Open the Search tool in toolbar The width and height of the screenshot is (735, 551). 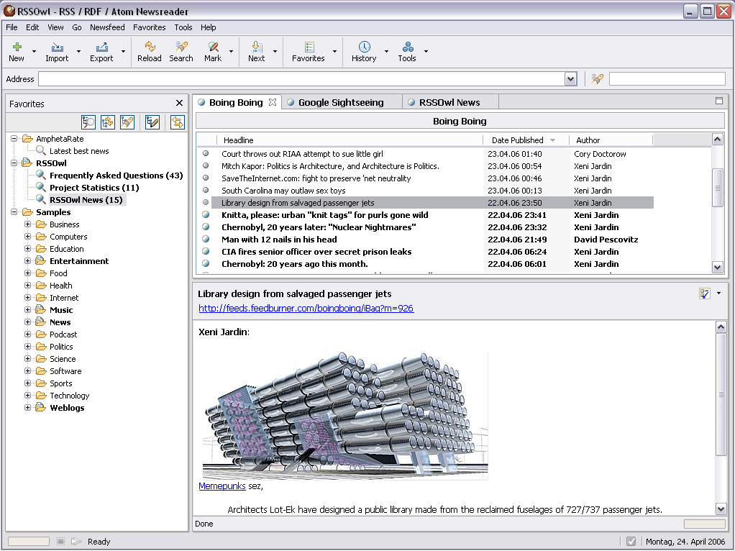point(181,47)
